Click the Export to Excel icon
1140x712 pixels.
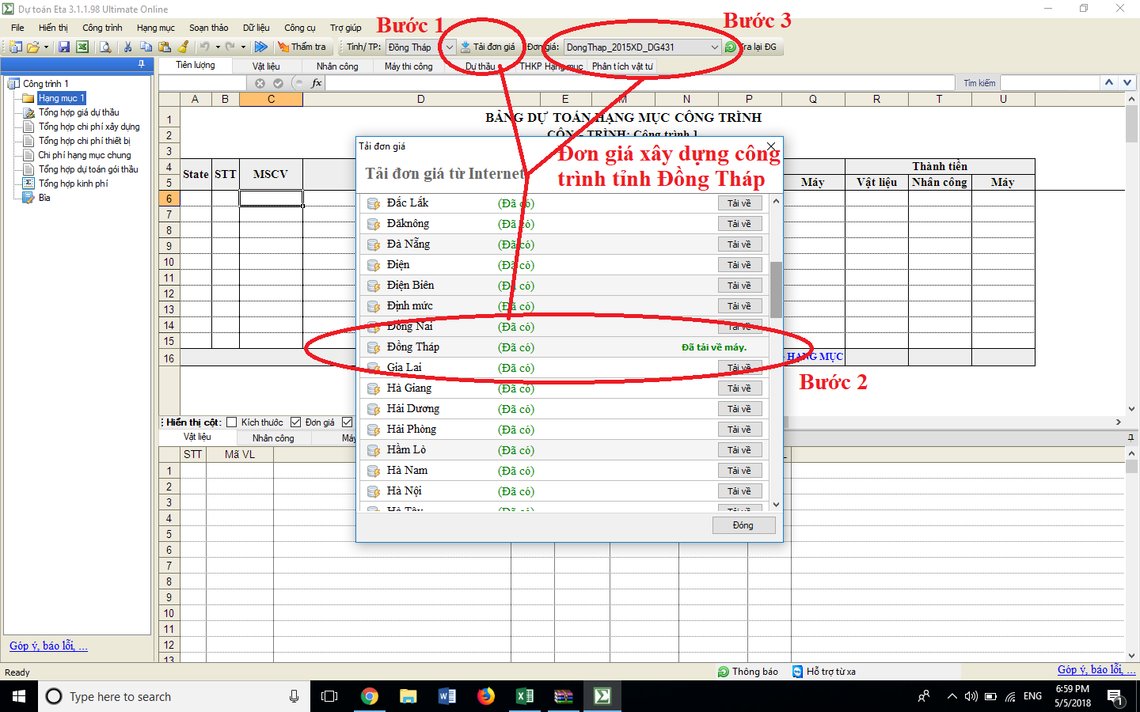click(x=82, y=47)
